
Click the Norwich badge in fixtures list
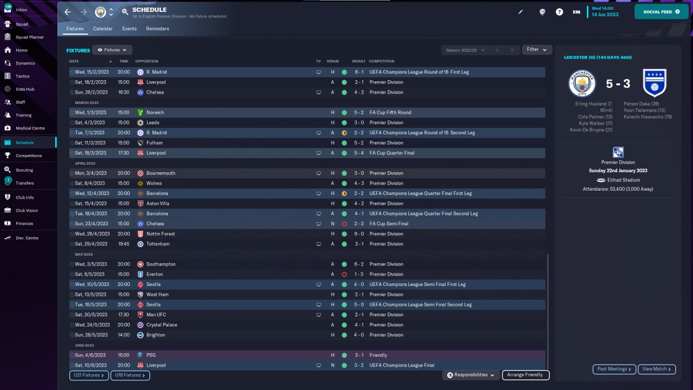click(140, 113)
